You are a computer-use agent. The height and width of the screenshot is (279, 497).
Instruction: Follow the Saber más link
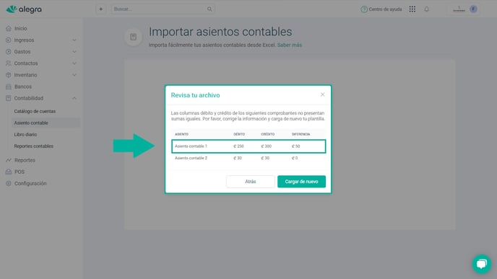coord(290,45)
